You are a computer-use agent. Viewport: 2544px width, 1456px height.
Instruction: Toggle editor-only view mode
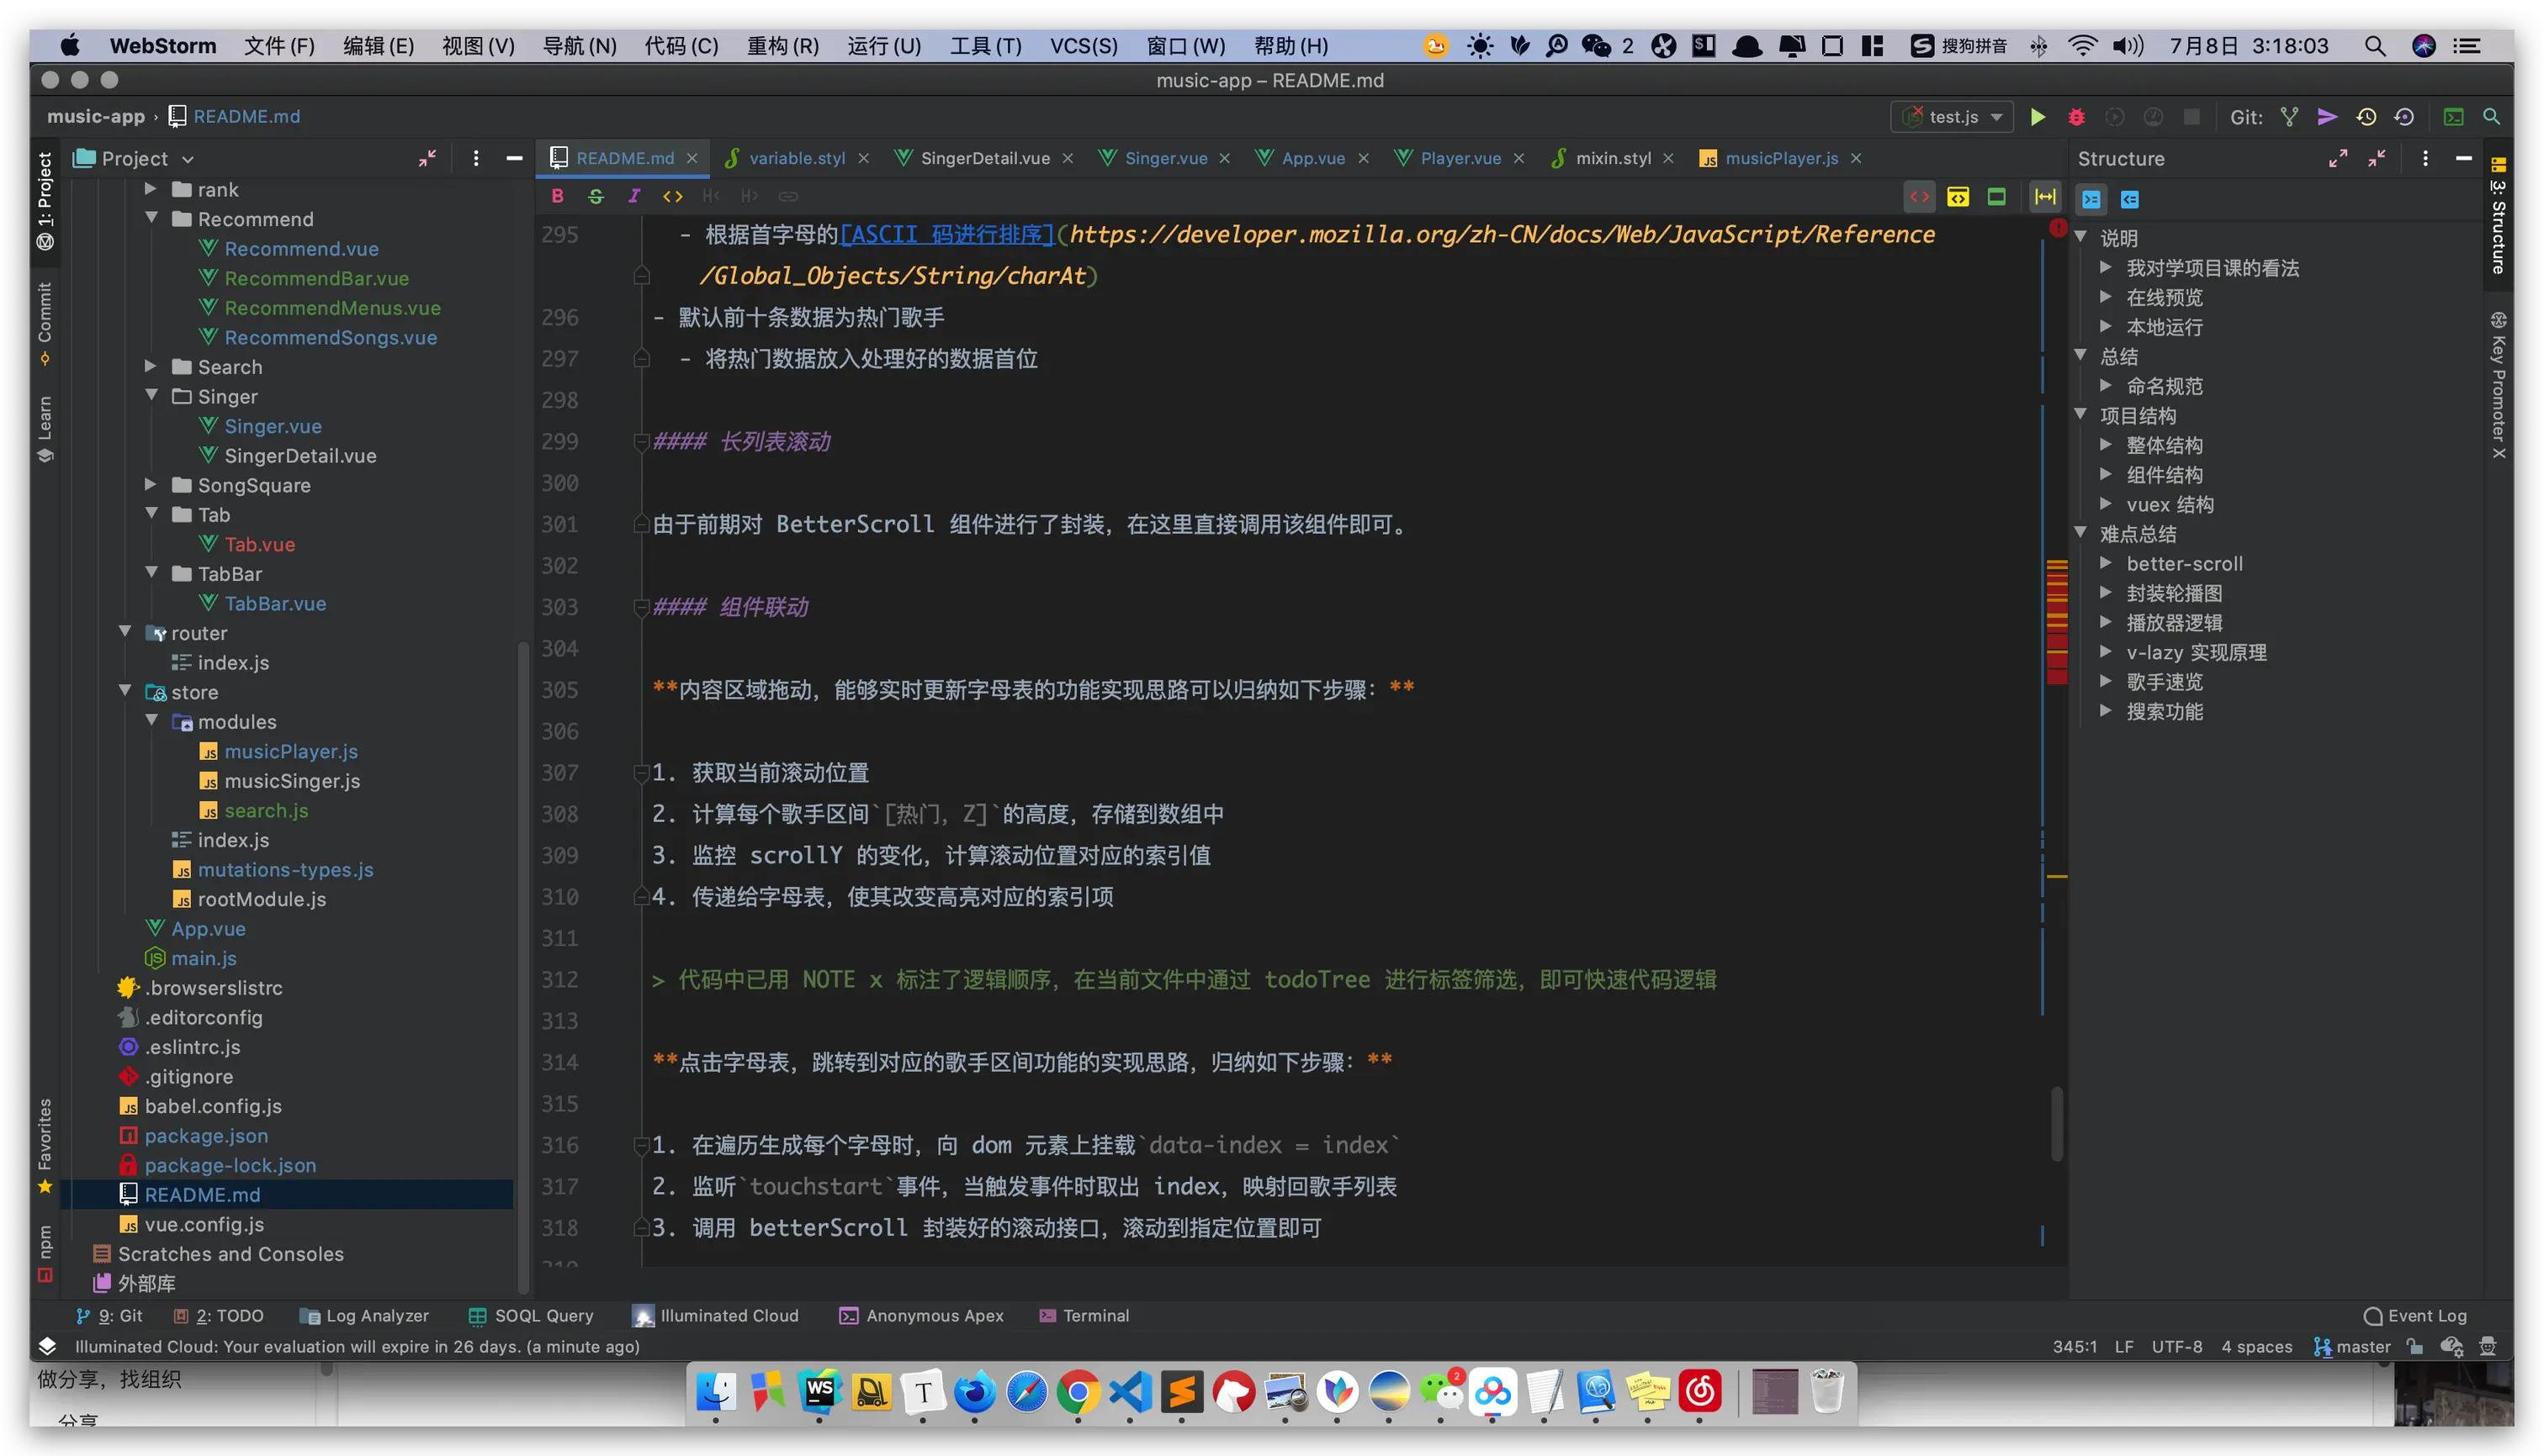pos(1918,197)
